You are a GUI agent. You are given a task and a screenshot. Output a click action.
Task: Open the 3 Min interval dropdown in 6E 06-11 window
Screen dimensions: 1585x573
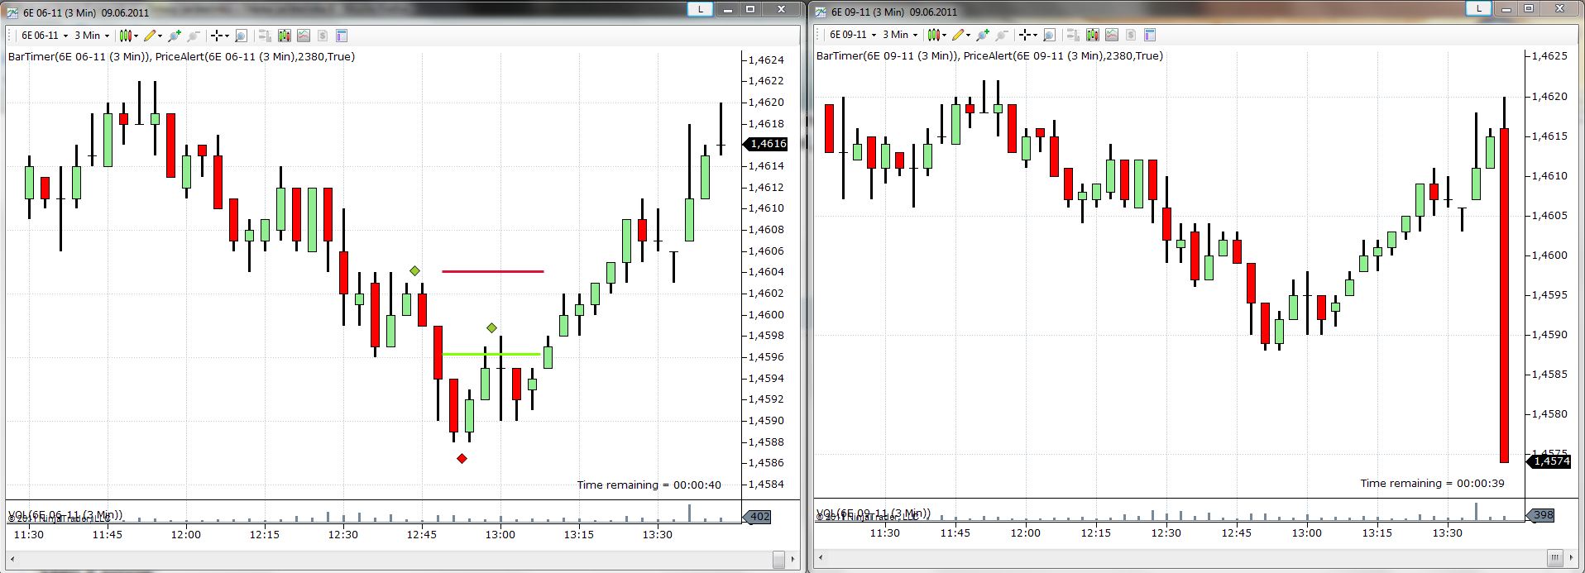pyautogui.click(x=92, y=36)
